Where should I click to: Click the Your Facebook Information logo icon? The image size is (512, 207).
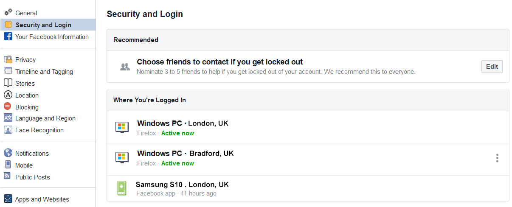tap(8, 36)
